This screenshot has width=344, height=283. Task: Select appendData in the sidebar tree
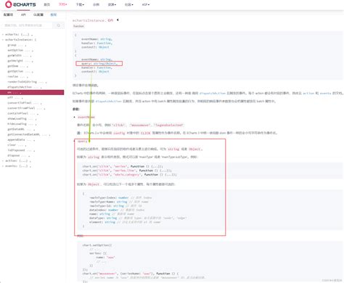(16, 139)
